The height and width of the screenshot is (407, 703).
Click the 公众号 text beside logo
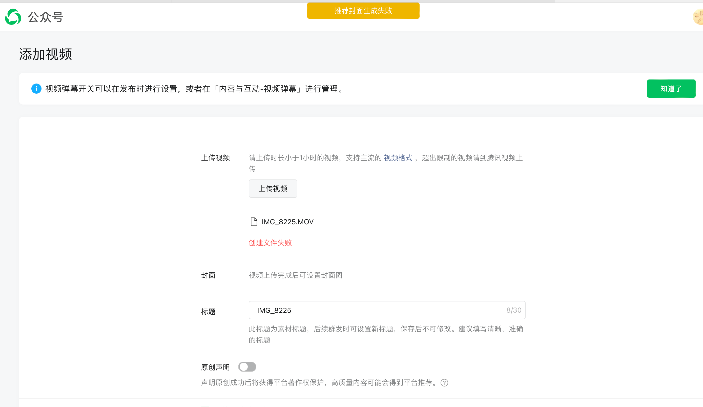tap(46, 17)
